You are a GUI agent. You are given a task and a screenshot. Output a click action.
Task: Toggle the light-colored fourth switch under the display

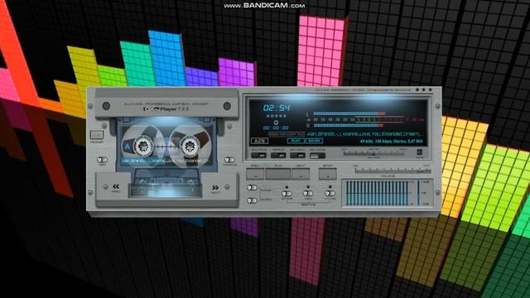pyautogui.click(x=317, y=156)
